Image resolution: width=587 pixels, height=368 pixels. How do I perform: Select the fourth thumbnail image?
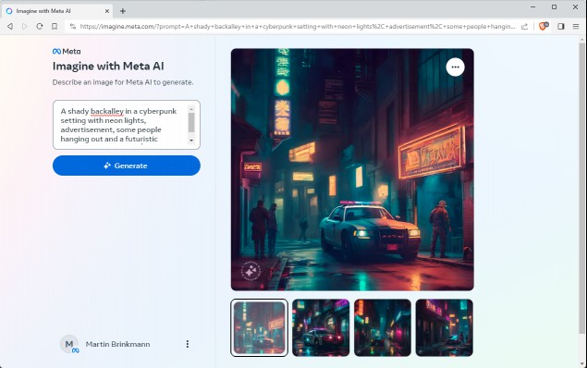[445, 327]
